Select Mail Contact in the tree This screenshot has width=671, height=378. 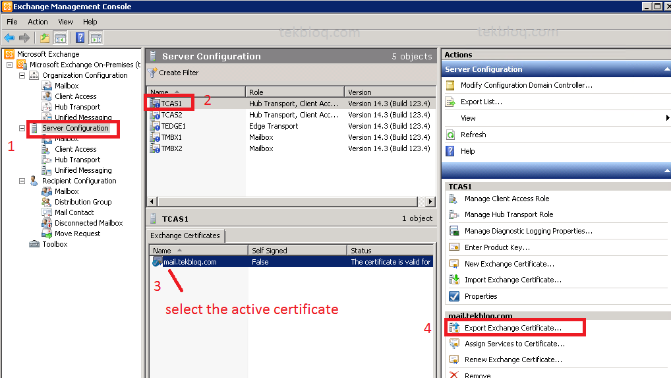74,212
